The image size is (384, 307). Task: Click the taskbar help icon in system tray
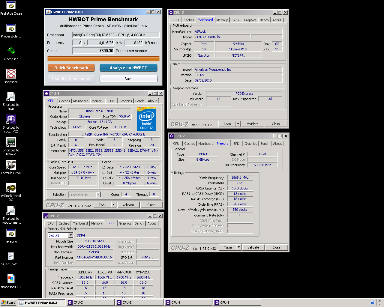(x=373, y=303)
